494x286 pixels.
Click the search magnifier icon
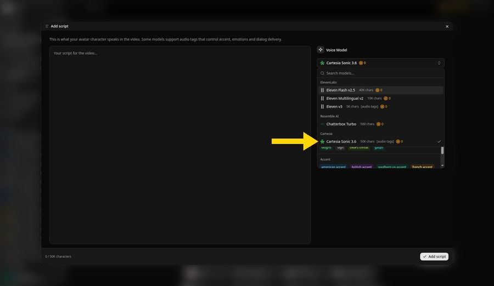pos(322,73)
